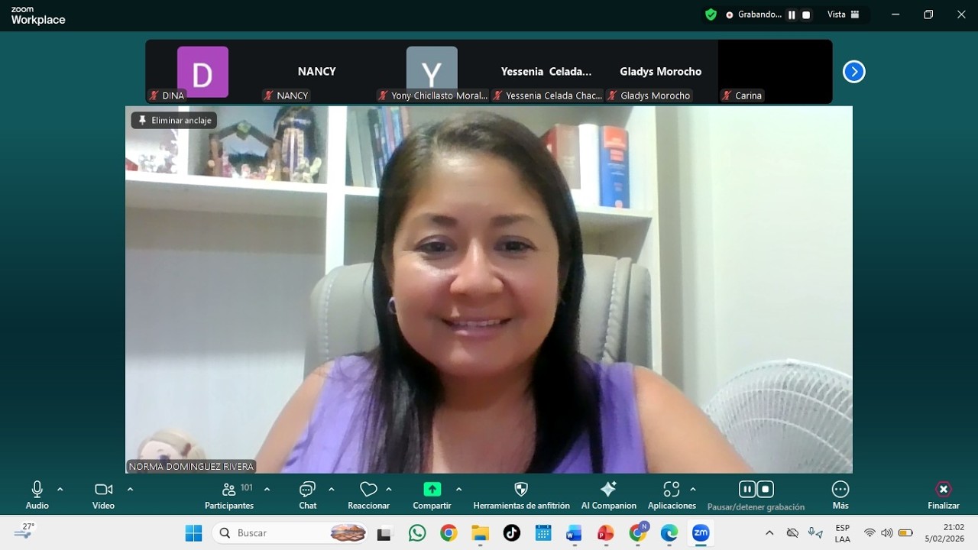
Task: Expand the Vídeo options arrow
Action: [x=130, y=489]
